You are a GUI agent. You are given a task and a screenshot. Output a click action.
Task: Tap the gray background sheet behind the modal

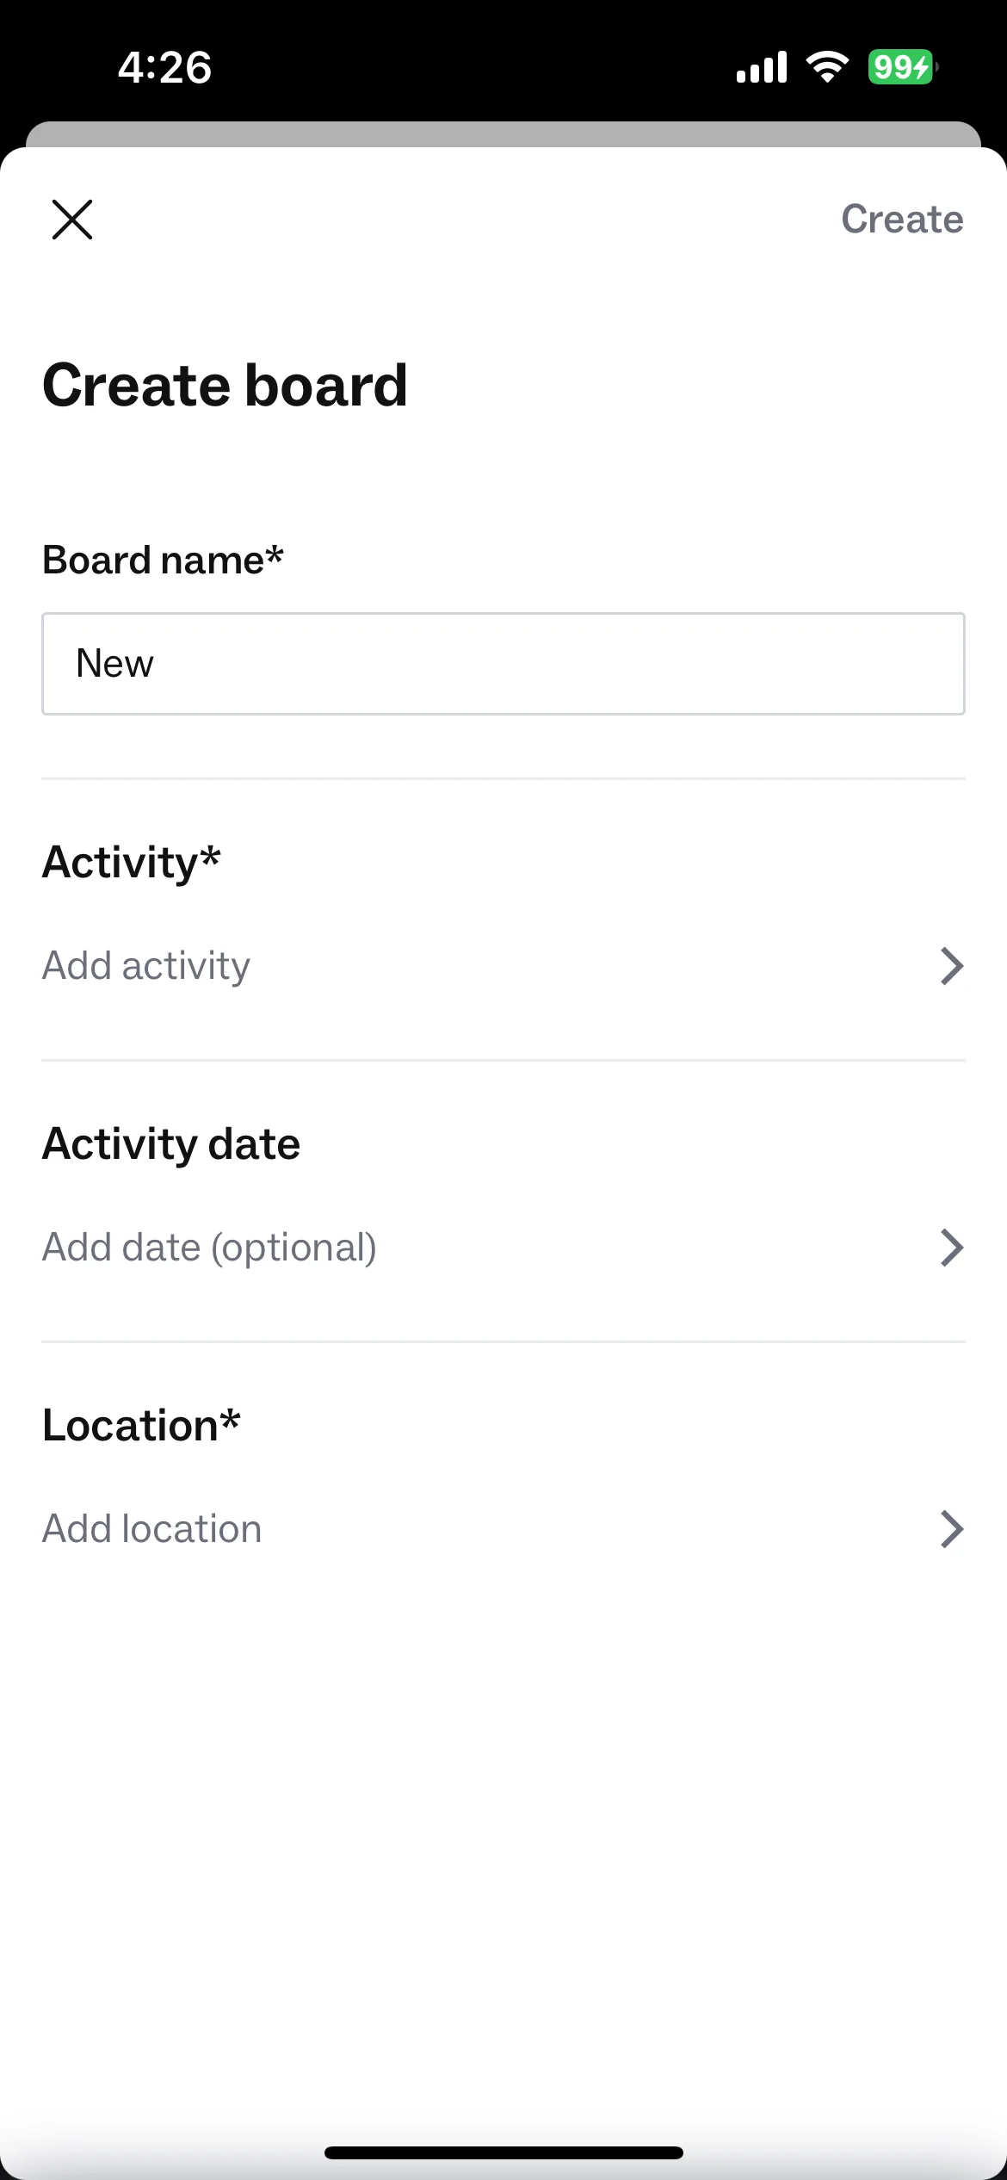point(504,133)
